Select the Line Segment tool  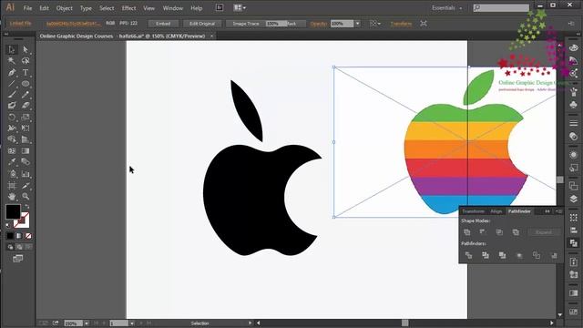coord(12,84)
